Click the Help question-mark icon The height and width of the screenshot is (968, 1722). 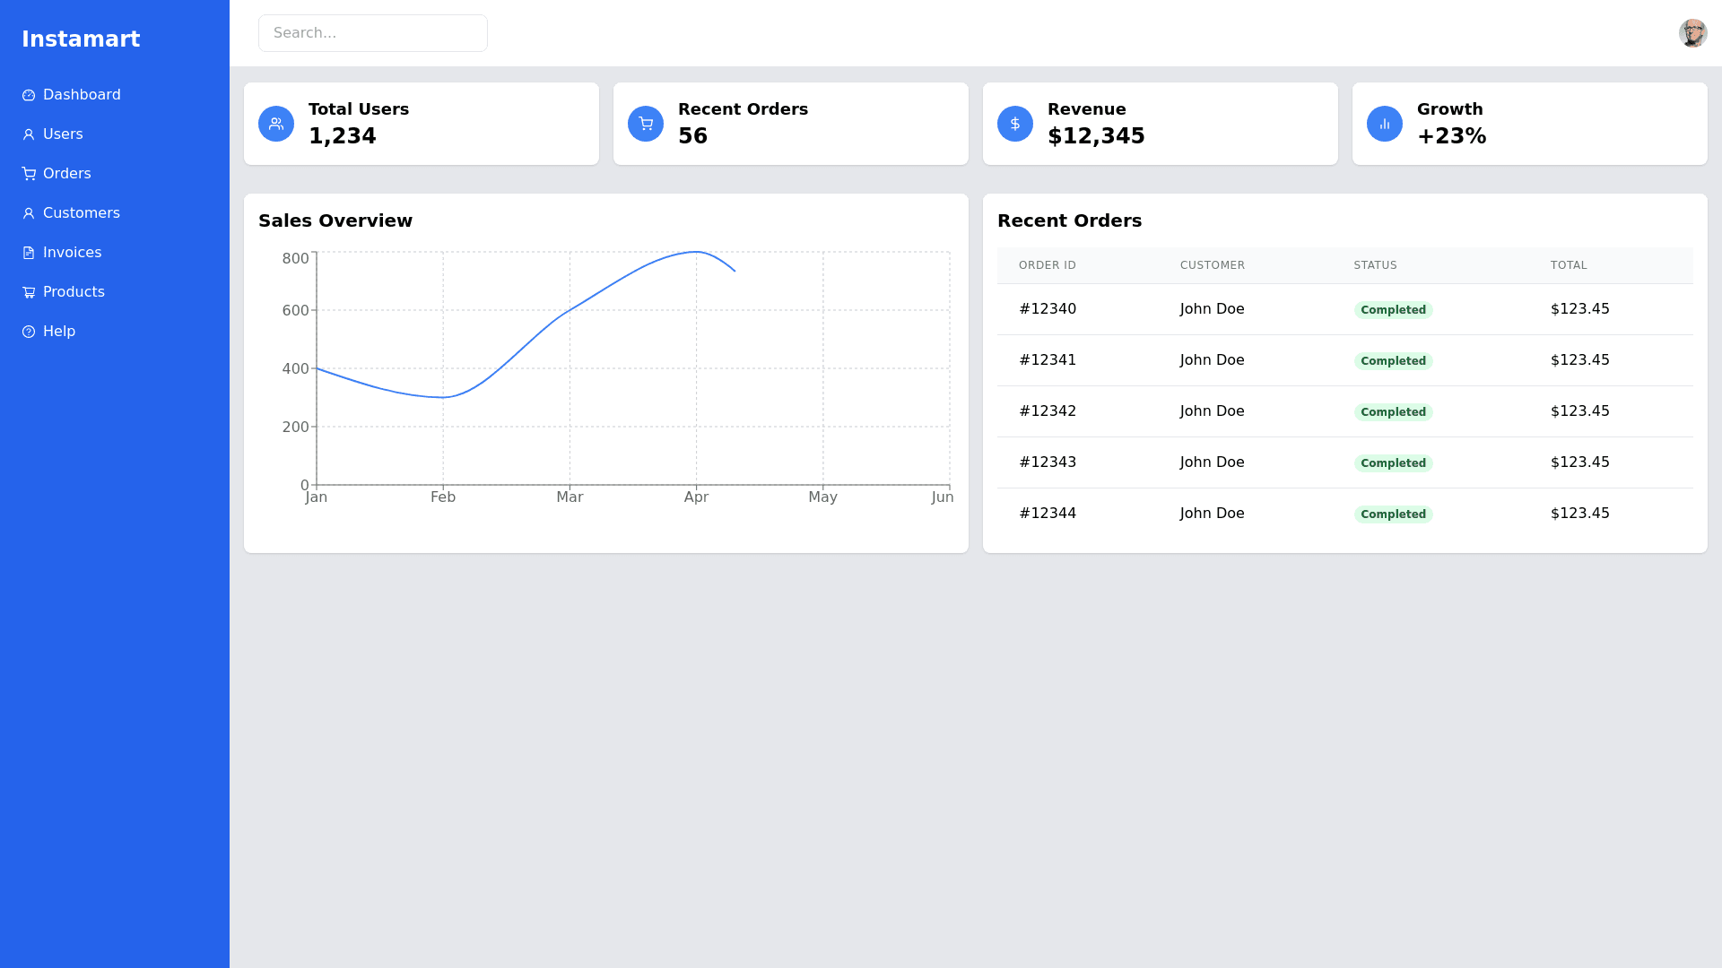[29, 332]
